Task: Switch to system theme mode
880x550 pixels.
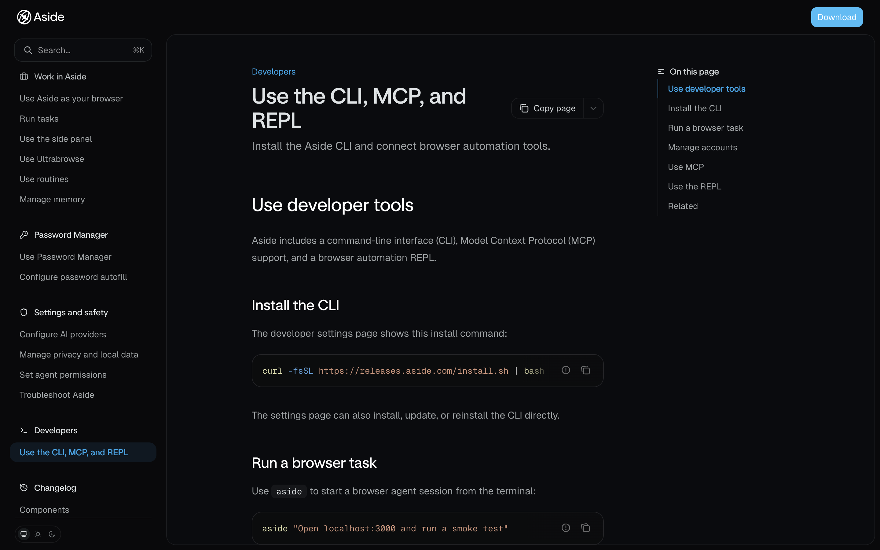Action: (x=24, y=534)
